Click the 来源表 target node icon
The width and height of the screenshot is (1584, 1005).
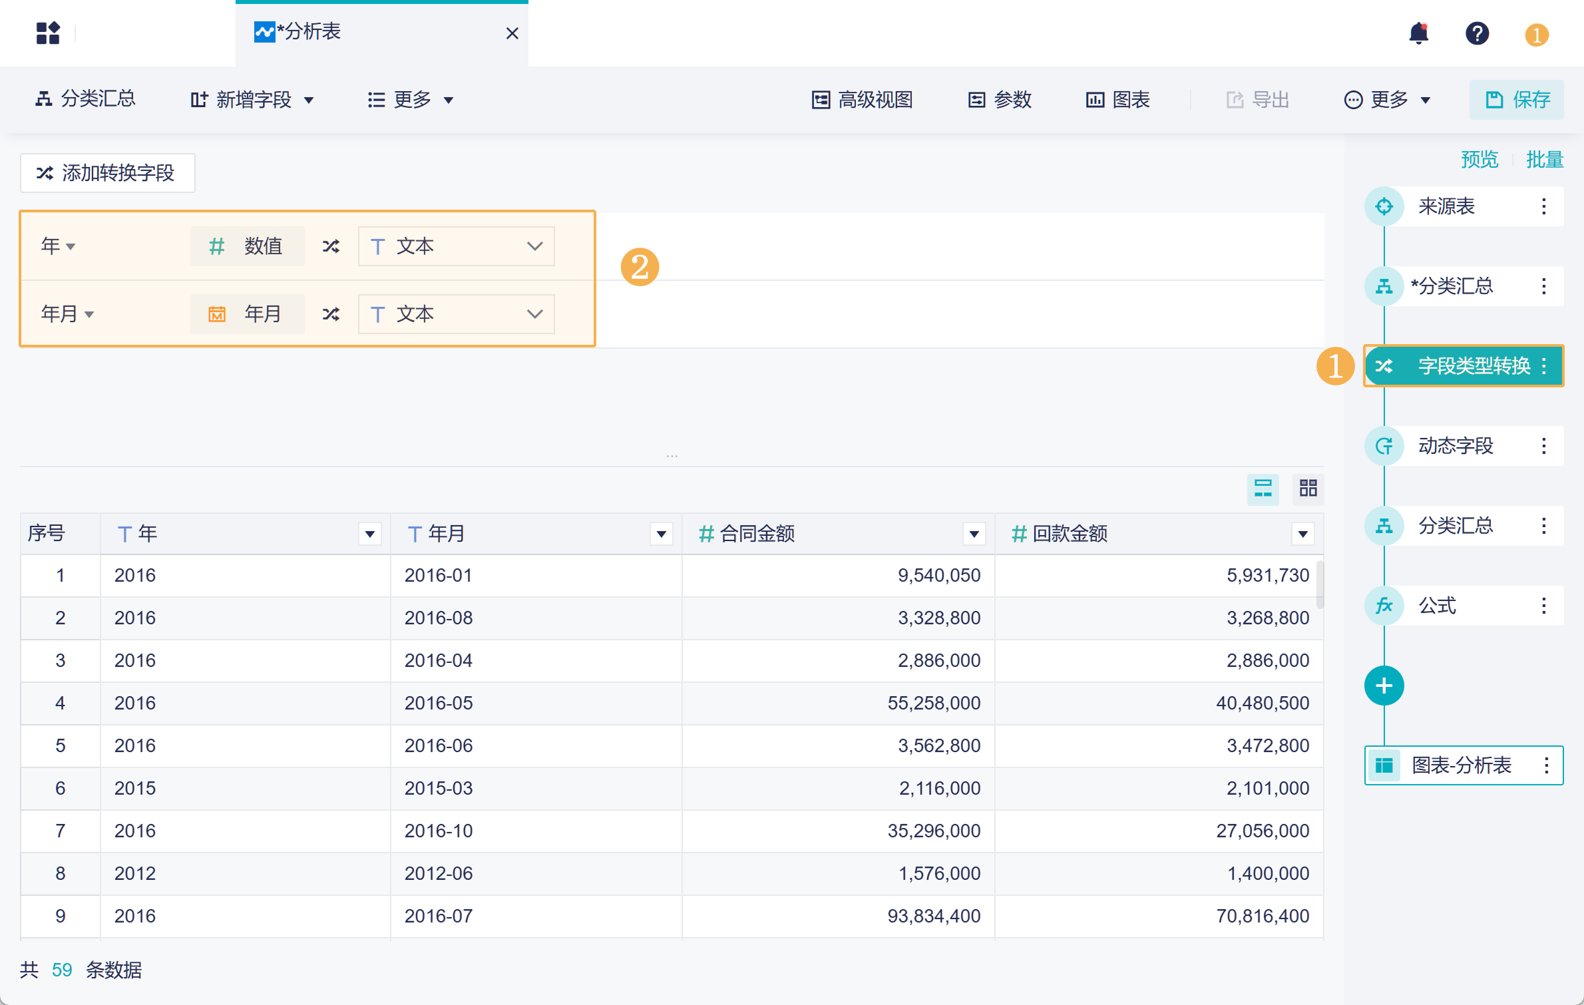pyautogui.click(x=1384, y=206)
